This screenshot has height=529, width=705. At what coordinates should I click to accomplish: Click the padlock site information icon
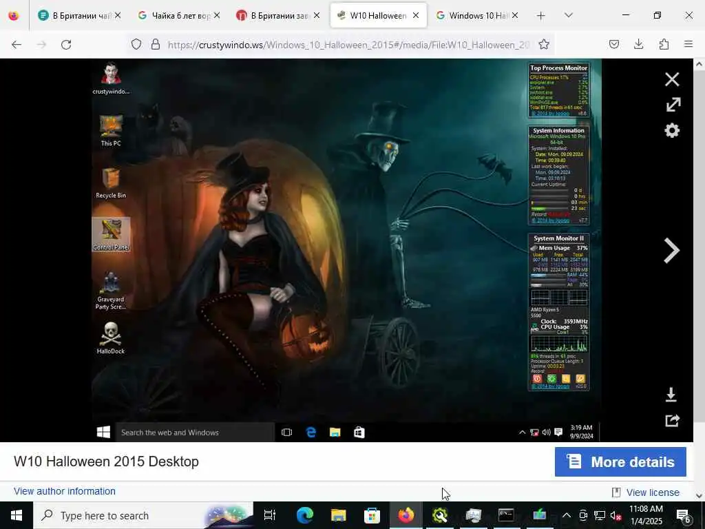[156, 44]
